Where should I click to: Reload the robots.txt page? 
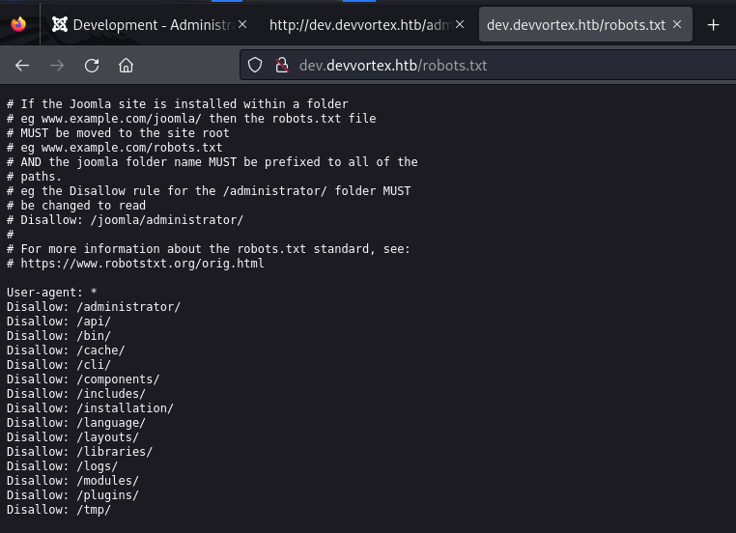tap(92, 66)
